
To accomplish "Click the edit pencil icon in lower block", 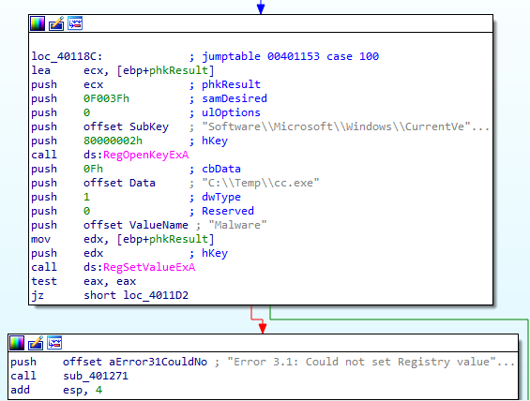I will [36, 343].
